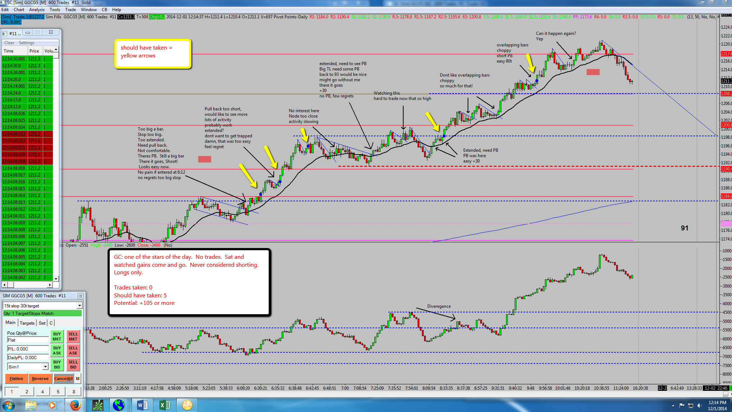Open Microsoft Excel from the taskbar
The height and width of the screenshot is (412, 732).
point(164,405)
